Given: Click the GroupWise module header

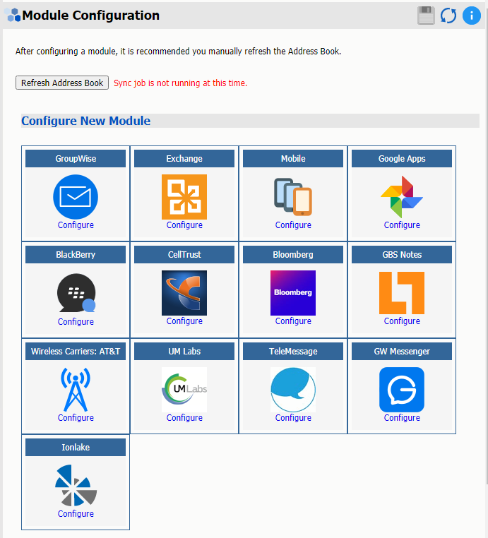Looking at the screenshot, I should [76, 159].
